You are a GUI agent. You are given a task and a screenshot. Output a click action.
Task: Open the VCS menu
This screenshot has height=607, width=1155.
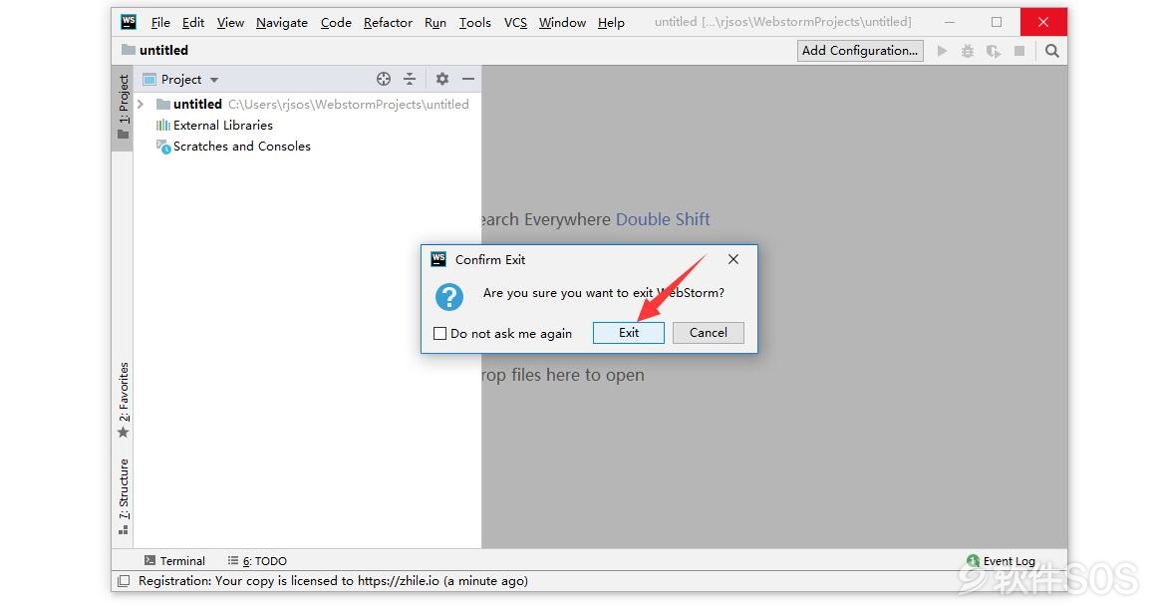(515, 23)
